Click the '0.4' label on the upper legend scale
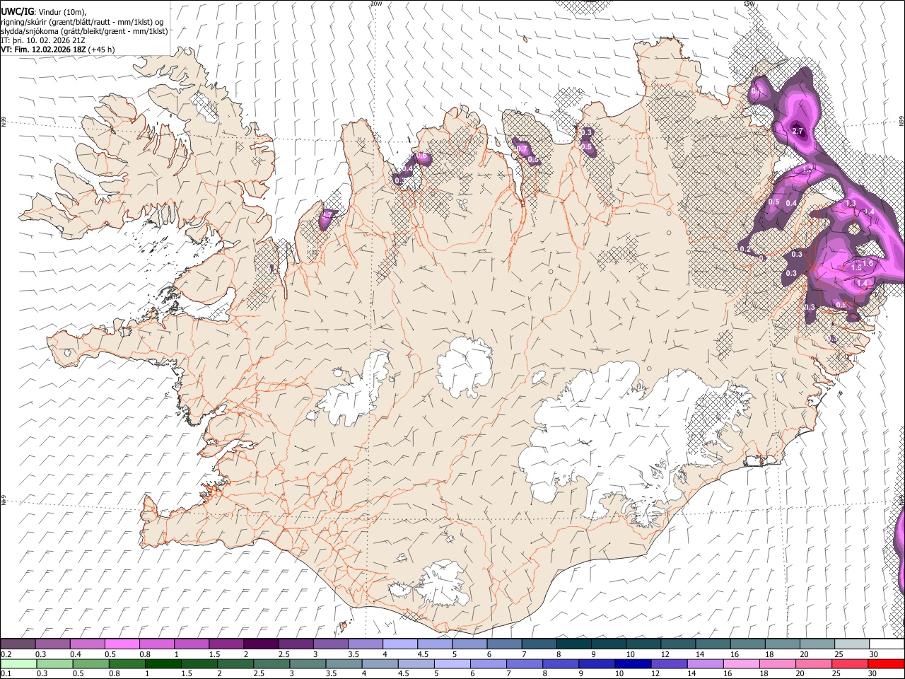Viewport: 905px width, 679px height. (x=76, y=654)
